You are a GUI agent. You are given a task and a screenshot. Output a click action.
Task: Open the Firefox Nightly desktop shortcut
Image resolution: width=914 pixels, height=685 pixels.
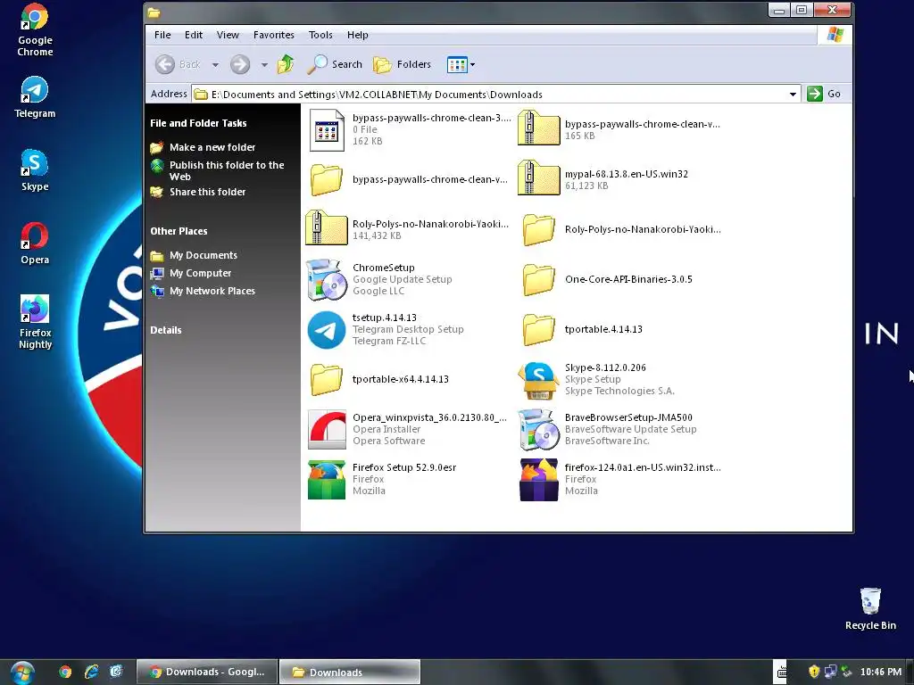(x=35, y=322)
